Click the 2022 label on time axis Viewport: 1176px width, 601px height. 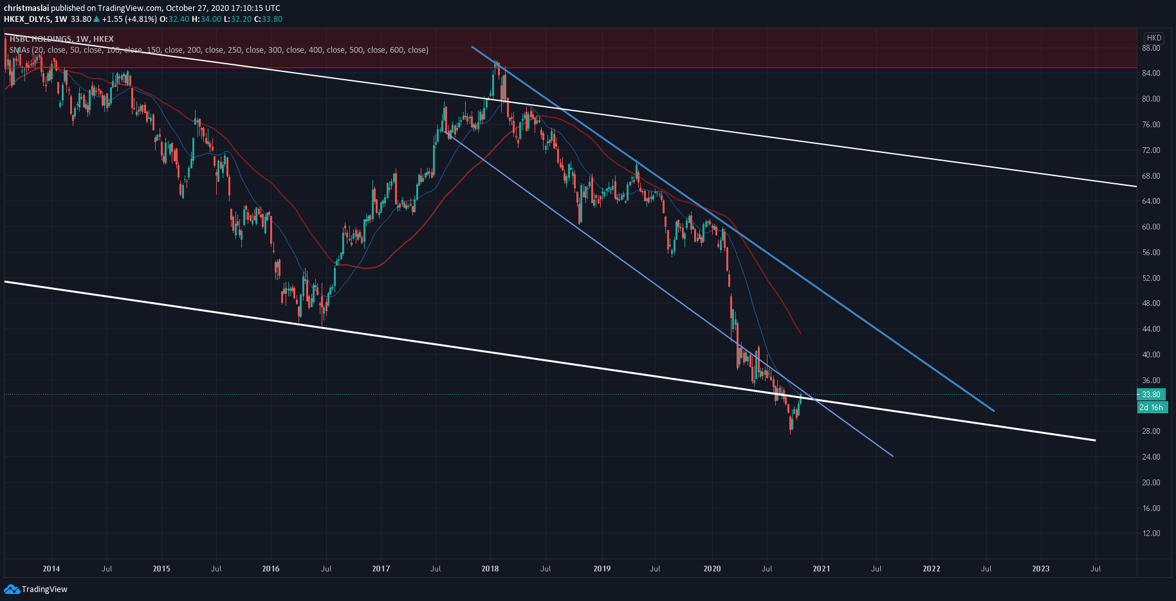click(x=932, y=569)
